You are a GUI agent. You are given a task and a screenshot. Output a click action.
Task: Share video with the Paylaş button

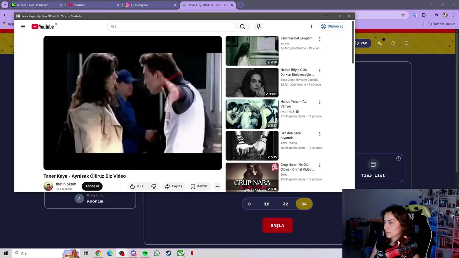(x=174, y=186)
